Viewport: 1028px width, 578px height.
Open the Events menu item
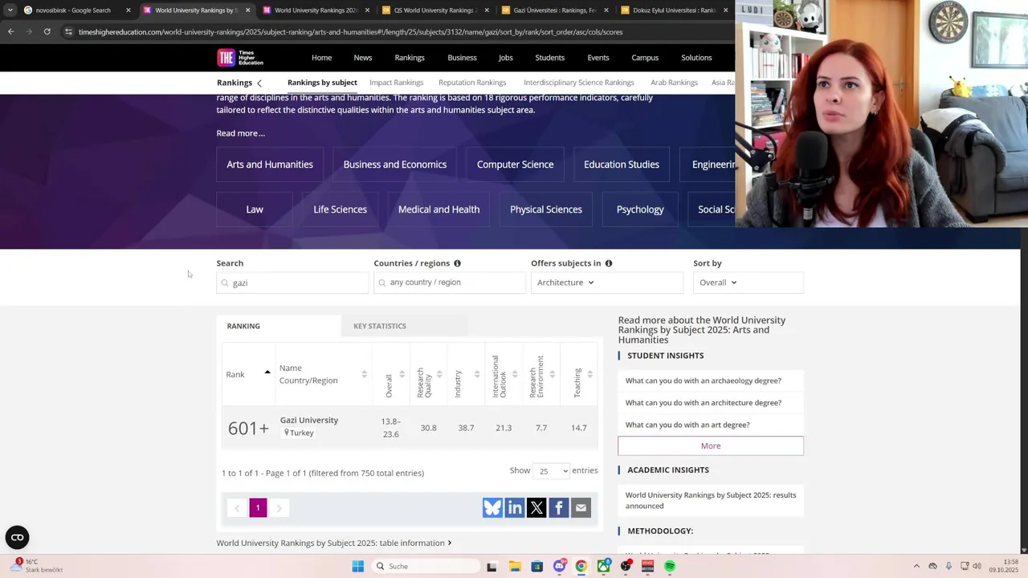pos(598,58)
